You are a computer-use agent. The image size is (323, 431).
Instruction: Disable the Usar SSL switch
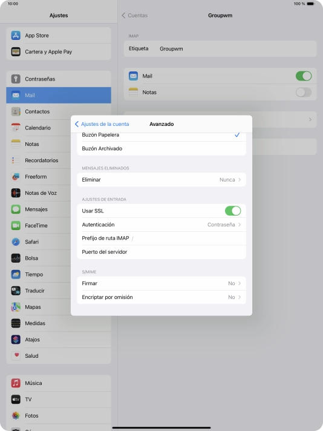pyautogui.click(x=233, y=211)
